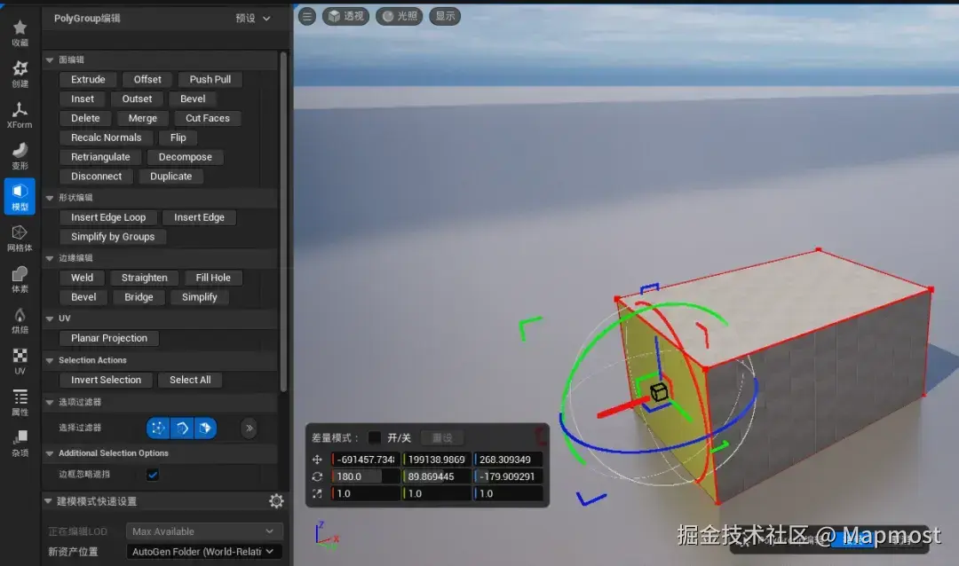
Task: Collapse the 面编辑 section
Action: click(50, 60)
